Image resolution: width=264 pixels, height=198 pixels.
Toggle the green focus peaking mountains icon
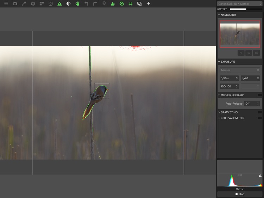(x=113, y=4)
